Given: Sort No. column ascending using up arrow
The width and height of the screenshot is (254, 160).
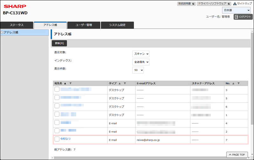Looking at the screenshot, I should pyautogui.click(x=233, y=83).
